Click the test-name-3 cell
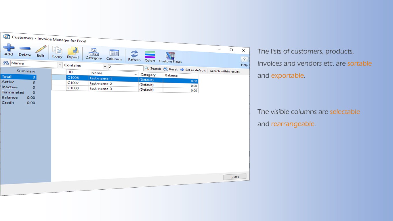The height and width of the screenshot is (221, 393). [114, 89]
